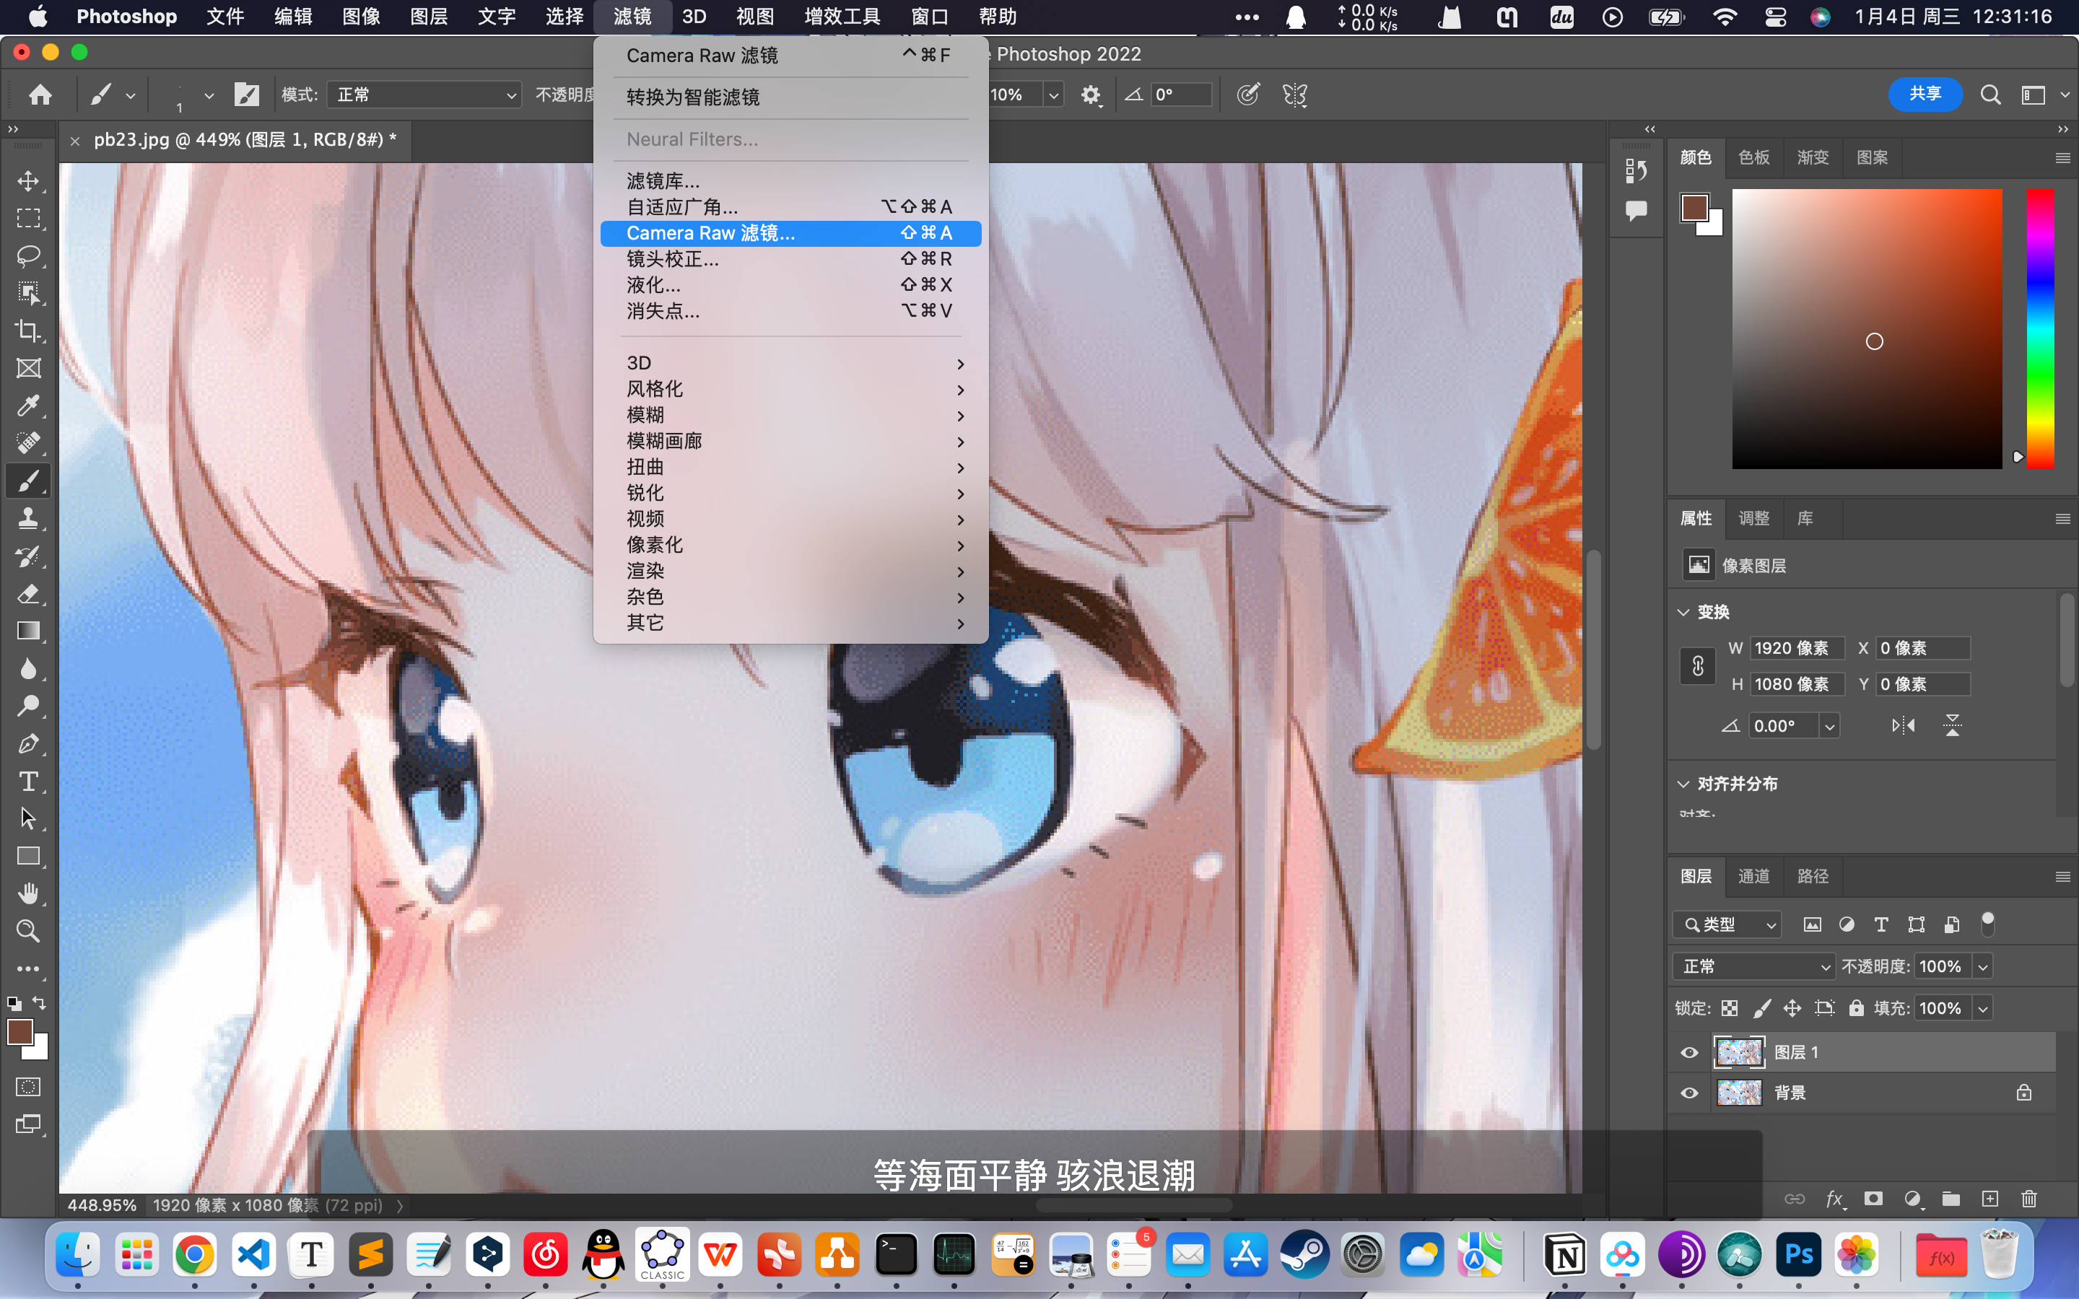The width and height of the screenshot is (2079, 1299).
Task: Toggle the width-height link constraint
Action: (x=1698, y=666)
